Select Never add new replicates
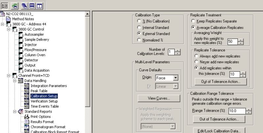The image size is (263, 133). click(196, 61)
